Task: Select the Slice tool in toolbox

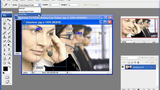Action: point(9,28)
